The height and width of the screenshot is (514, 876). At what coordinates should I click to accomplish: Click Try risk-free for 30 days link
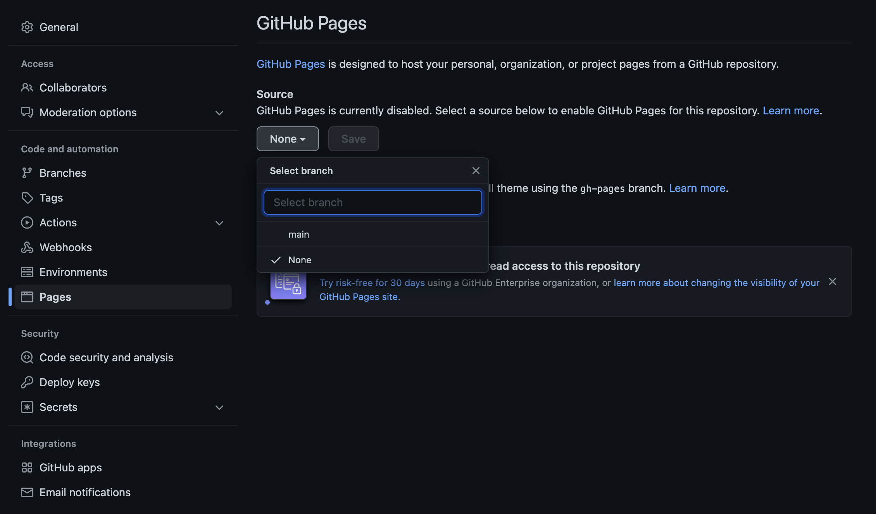click(x=372, y=283)
